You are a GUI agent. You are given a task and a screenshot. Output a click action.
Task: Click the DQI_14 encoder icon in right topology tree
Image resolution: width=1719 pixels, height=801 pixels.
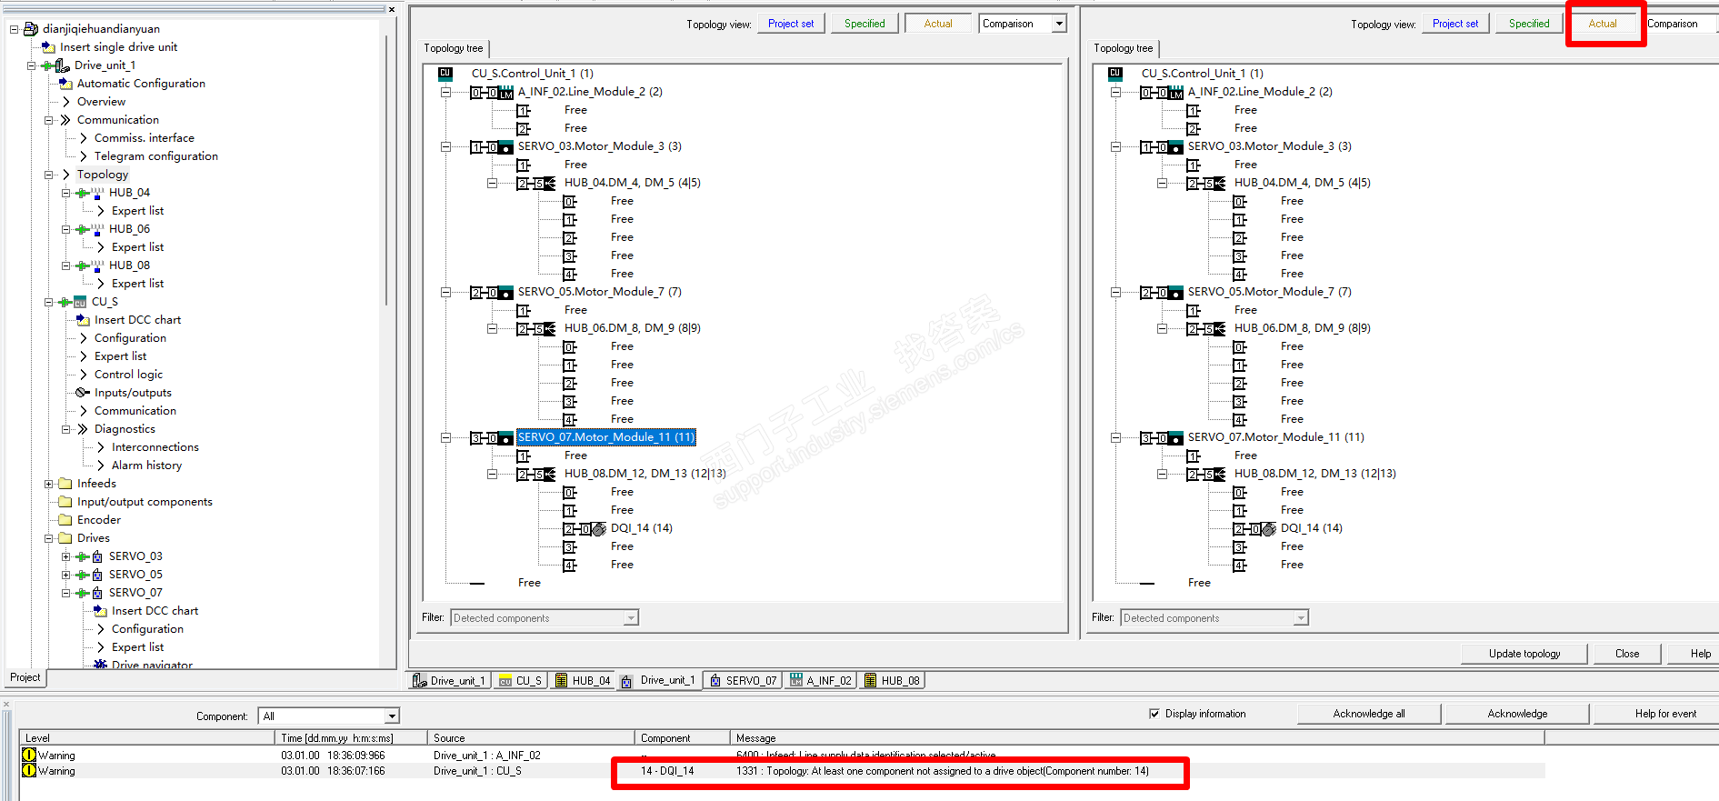pos(1269,529)
